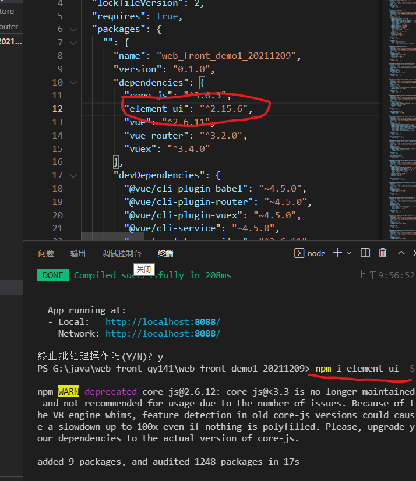Split the terminal panel
This screenshot has width=416, height=481.
pyautogui.click(x=365, y=253)
